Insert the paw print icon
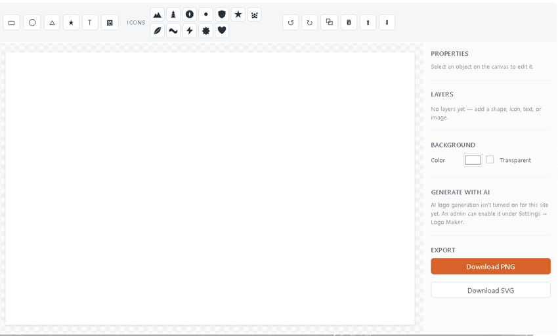 (254, 14)
